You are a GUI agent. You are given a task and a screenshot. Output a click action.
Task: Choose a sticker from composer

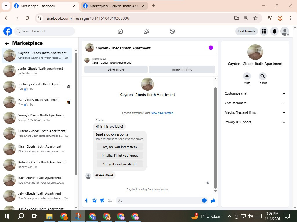(x=102, y=201)
